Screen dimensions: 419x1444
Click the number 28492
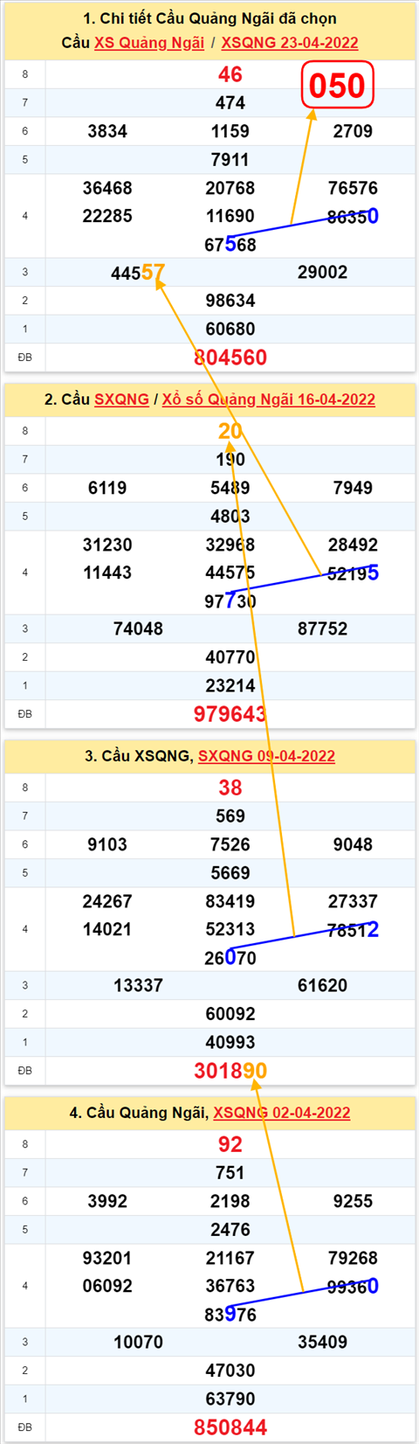[x=354, y=545]
